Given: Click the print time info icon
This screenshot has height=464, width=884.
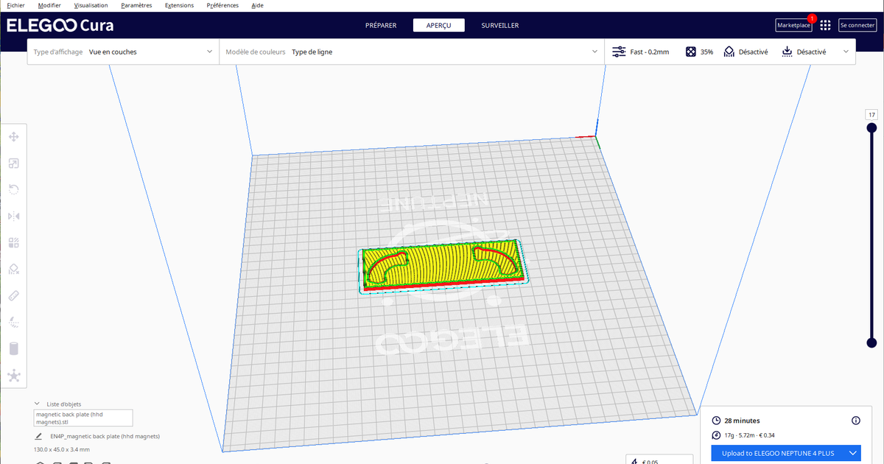Looking at the screenshot, I should click(855, 420).
